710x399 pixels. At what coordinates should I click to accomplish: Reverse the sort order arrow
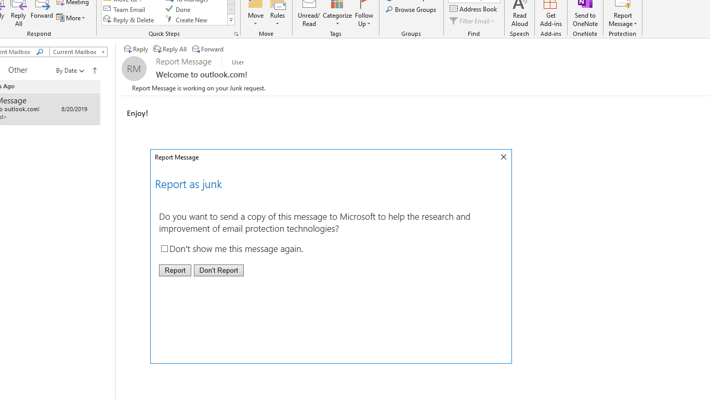click(x=95, y=71)
